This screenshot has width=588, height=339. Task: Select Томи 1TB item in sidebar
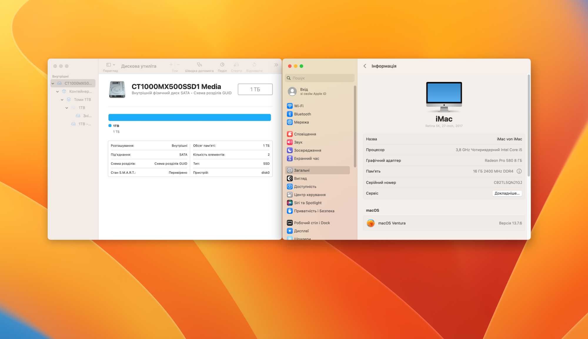pos(79,100)
